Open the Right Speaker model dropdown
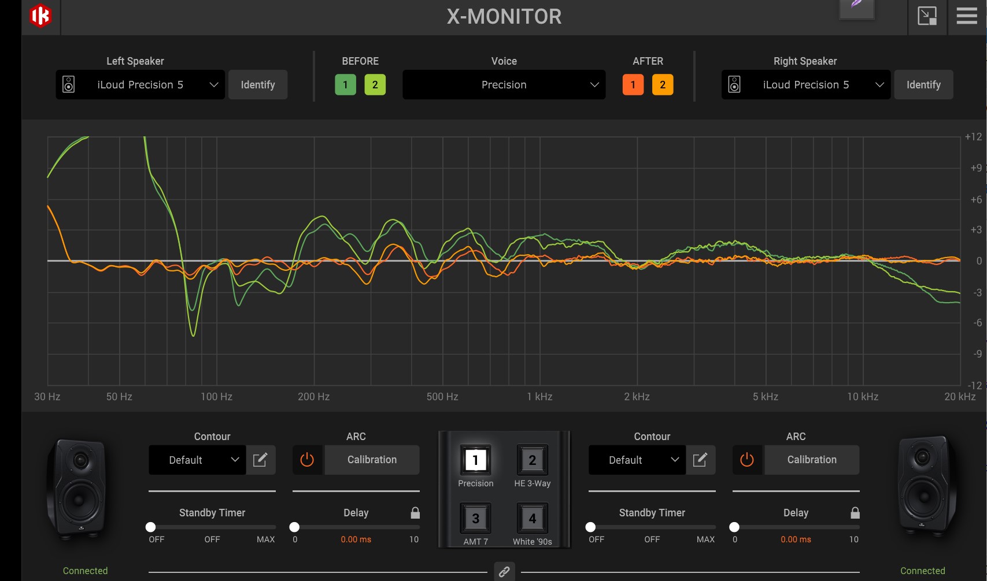 806,85
